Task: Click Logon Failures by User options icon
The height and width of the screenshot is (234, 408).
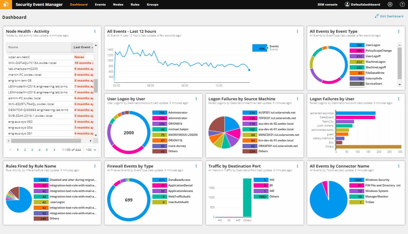Action: [x=399, y=99]
